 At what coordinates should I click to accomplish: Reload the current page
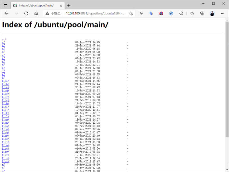(26, 14)
